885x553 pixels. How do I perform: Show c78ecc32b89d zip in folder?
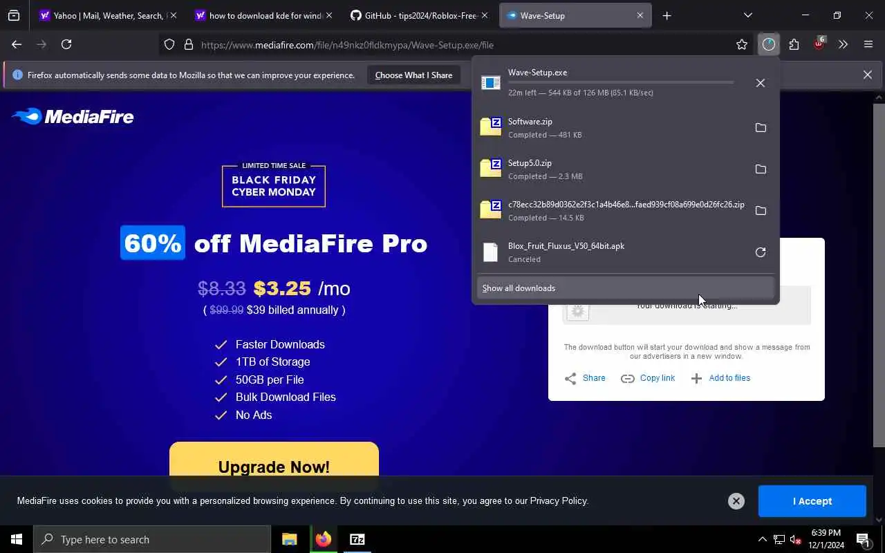(x=761, y=211)
